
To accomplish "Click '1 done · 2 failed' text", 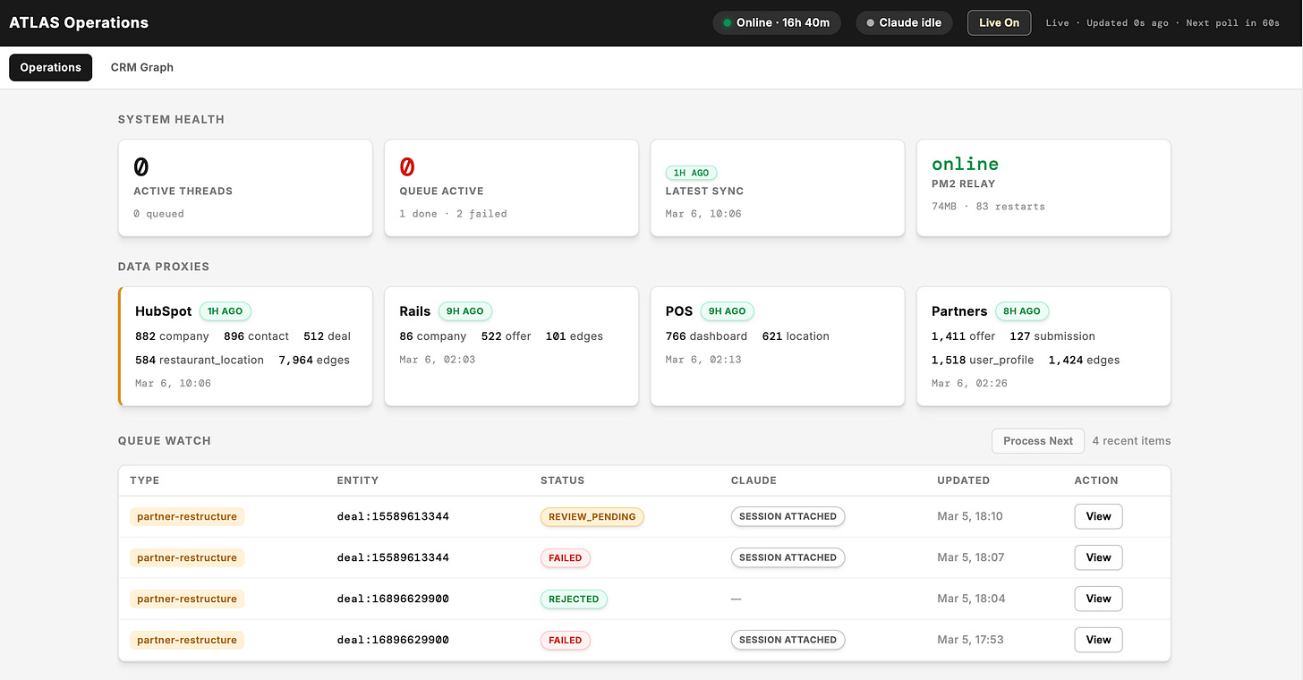I will [x=453, y=214].
